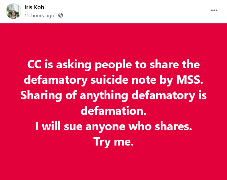Click the line "defamatory suicide note by MSS."
Screen dimensions: 227x180
point(113,80)
